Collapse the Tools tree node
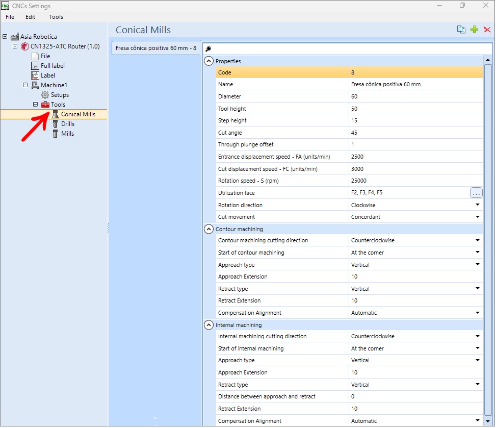496x428 pixels. (x=35, y=105)
